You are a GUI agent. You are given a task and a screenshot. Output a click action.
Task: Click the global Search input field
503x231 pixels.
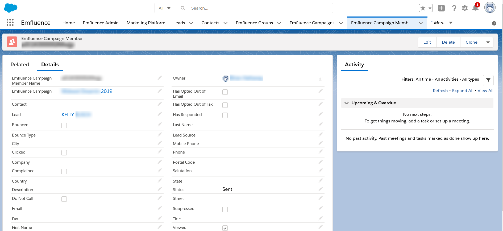(x=253, y=8)
